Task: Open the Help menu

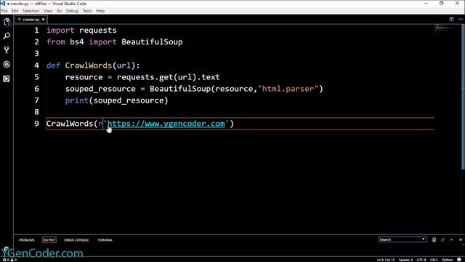Action: coord(100,11)
